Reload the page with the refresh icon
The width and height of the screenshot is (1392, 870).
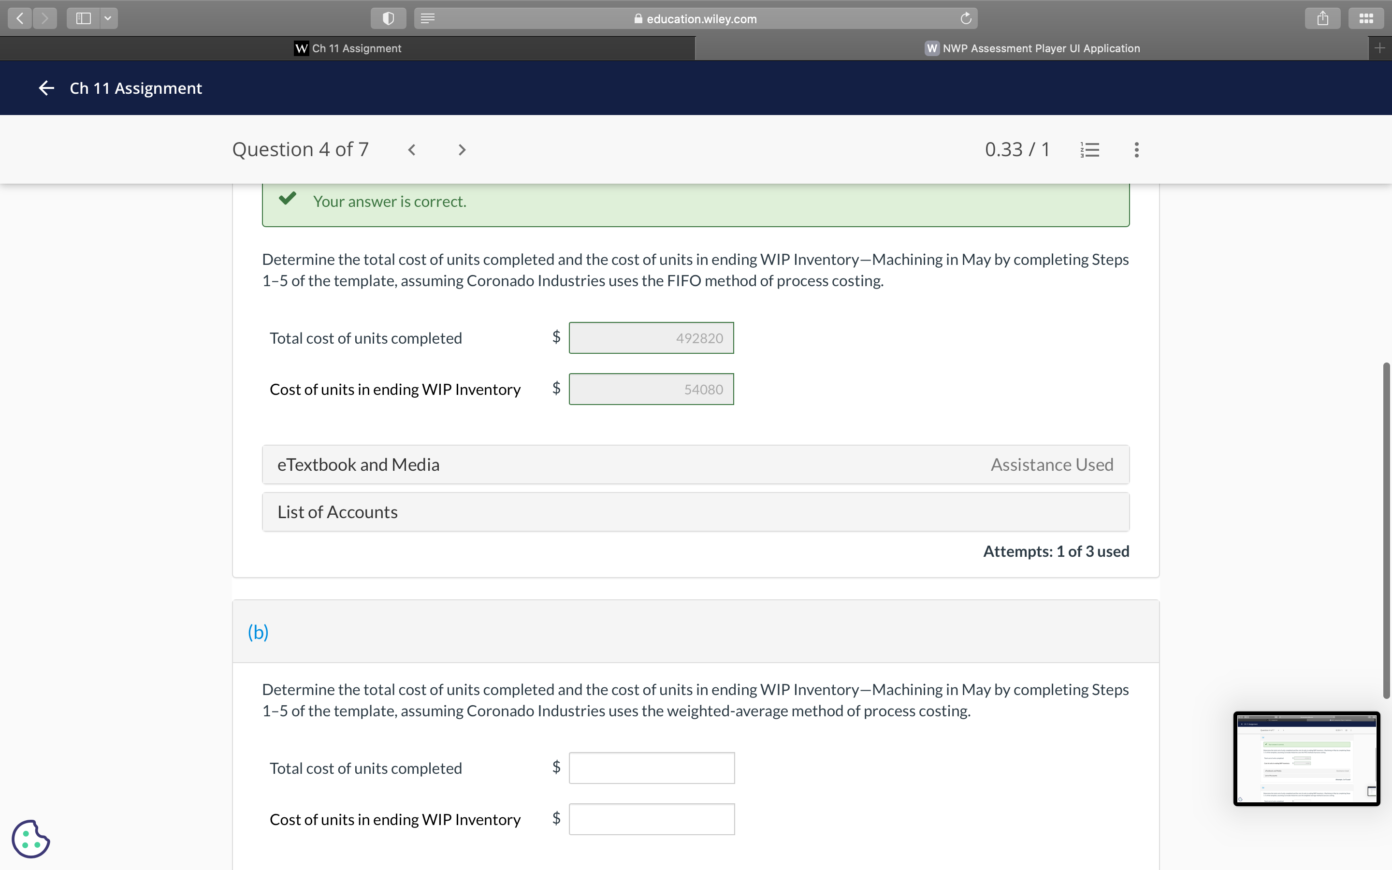(966, 18)
